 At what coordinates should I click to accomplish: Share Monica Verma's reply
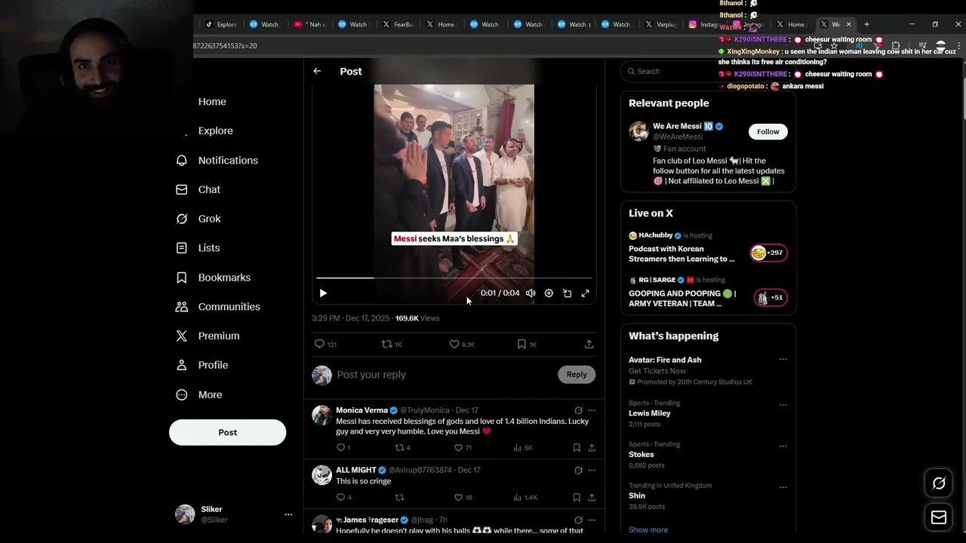(x=592, y=448)
